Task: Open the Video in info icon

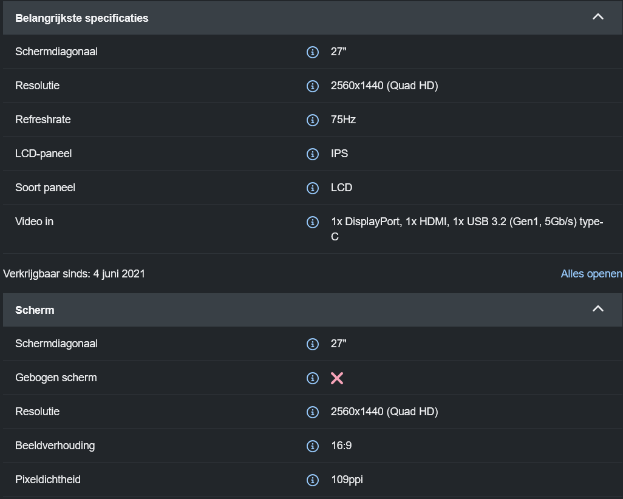Action: [x=313, y=222]
